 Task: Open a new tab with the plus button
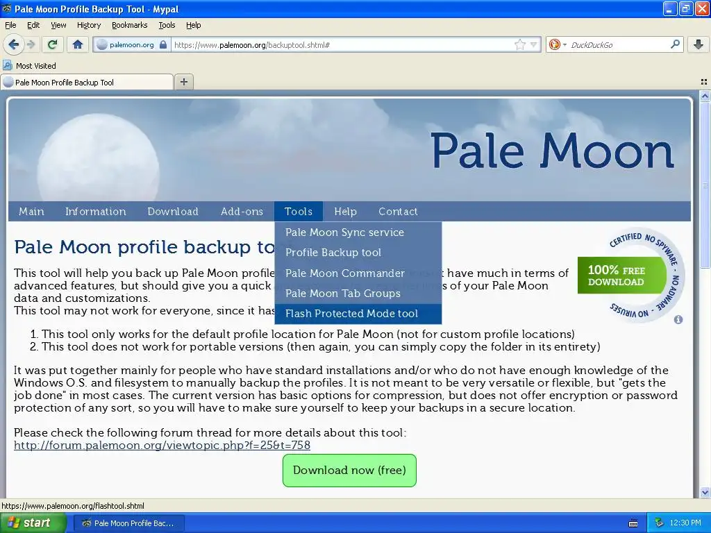(x=183, y=82)
